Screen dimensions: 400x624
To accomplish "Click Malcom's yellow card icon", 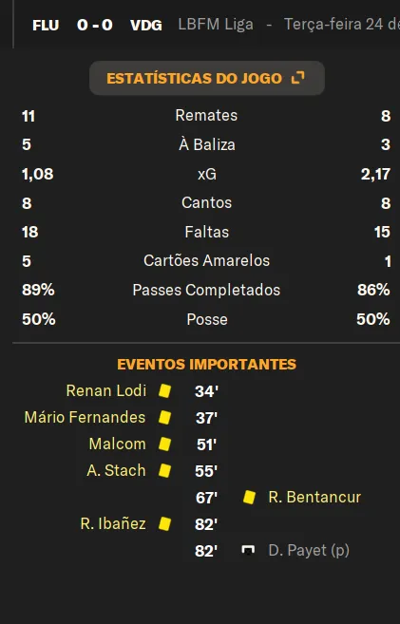I will pyautogui.click(x=164, y=444).
